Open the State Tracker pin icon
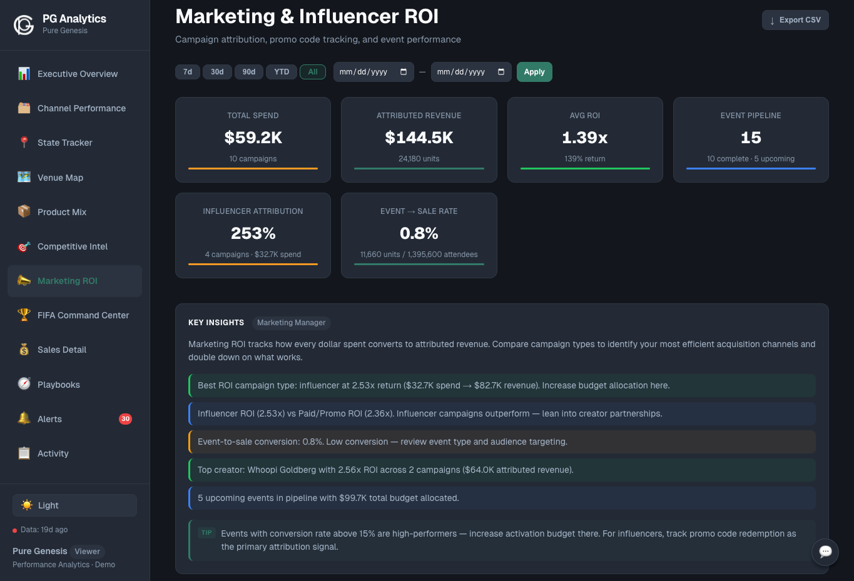Screen dimensions: 854x581 [23, 142]
